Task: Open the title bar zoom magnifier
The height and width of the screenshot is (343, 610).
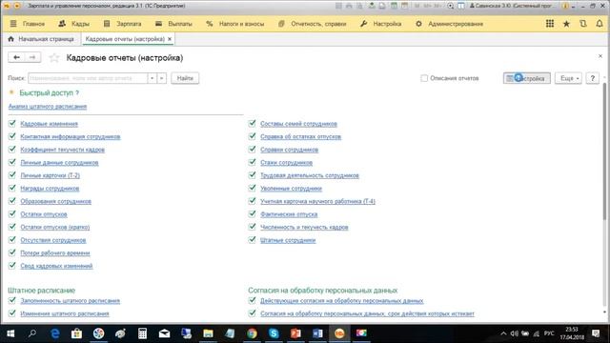Action: pyautogui.click(x=450, y=6)
